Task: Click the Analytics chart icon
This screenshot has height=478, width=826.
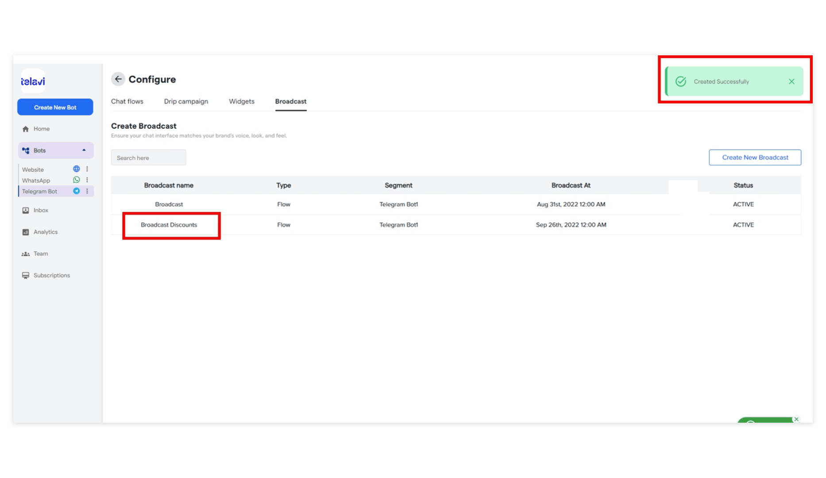Action: click(x=26, y=232)
